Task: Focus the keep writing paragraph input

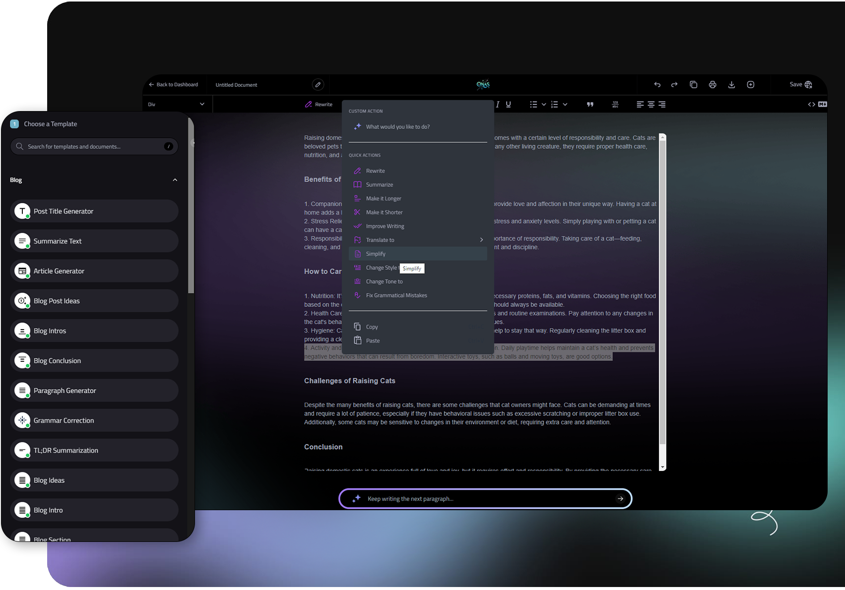Action: (x=485, y=499)
